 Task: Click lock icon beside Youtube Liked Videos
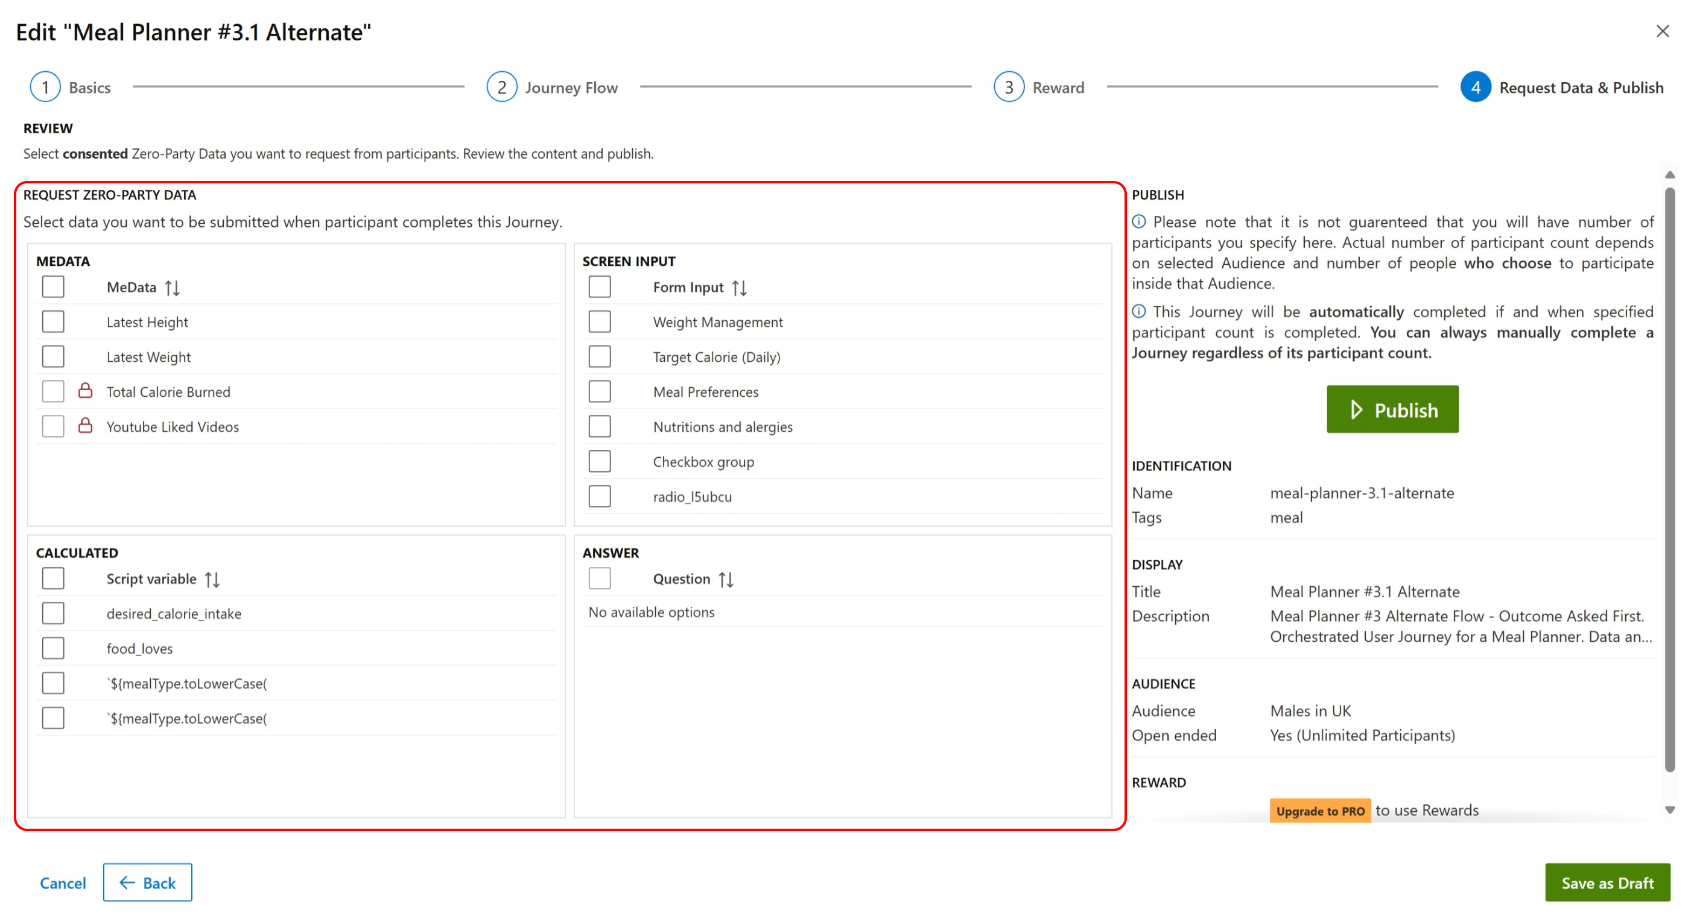click(86, 426)
